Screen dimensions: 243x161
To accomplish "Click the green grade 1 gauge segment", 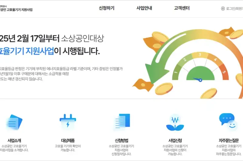I will tap(176, 72).
